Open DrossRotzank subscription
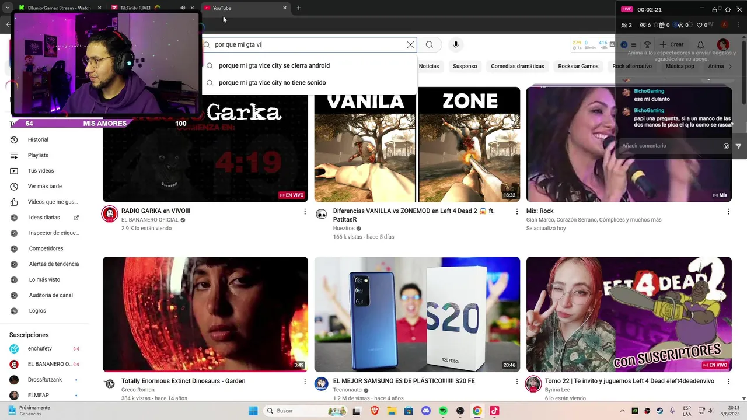This screenshot has width=747, height=420. click(44, 380)
